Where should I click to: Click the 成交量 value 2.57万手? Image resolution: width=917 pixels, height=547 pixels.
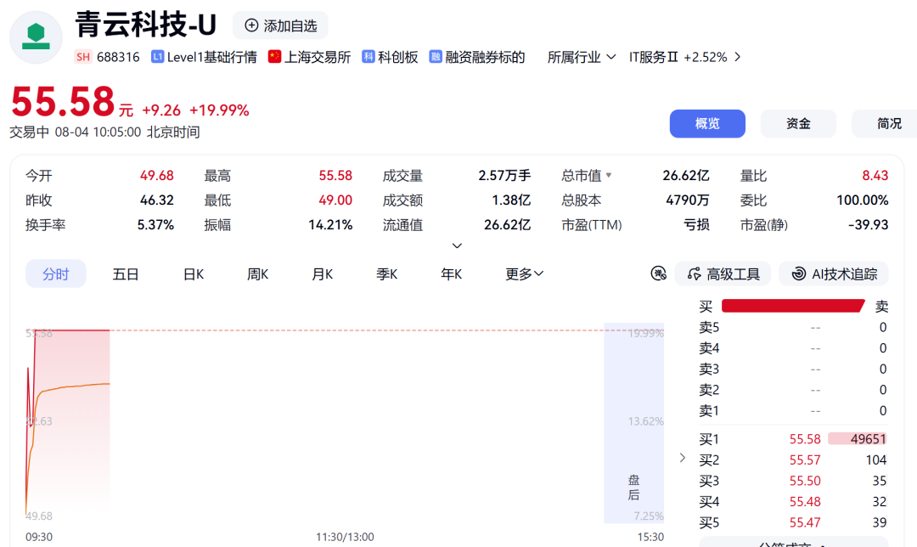tap(504, 176)
